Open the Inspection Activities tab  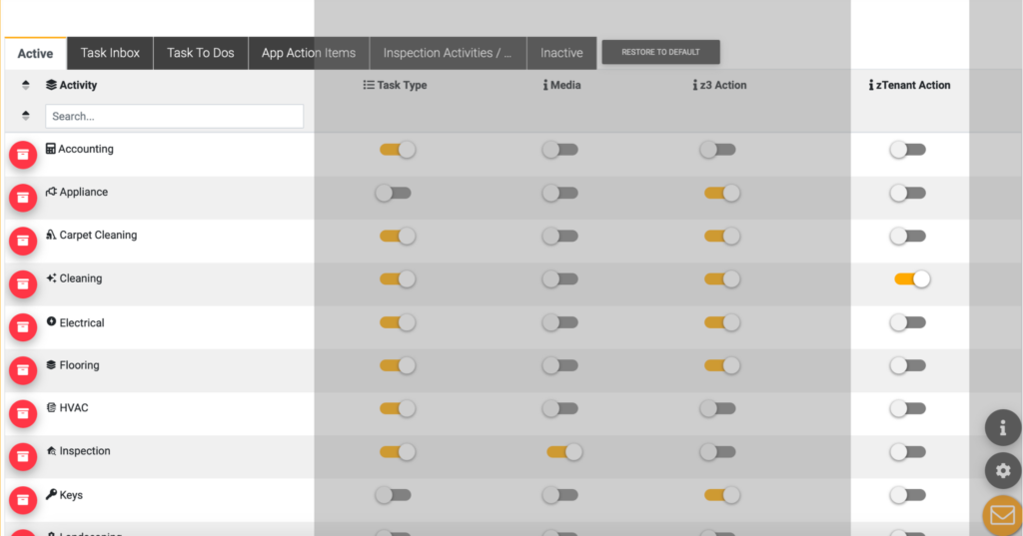click(448, 53)
